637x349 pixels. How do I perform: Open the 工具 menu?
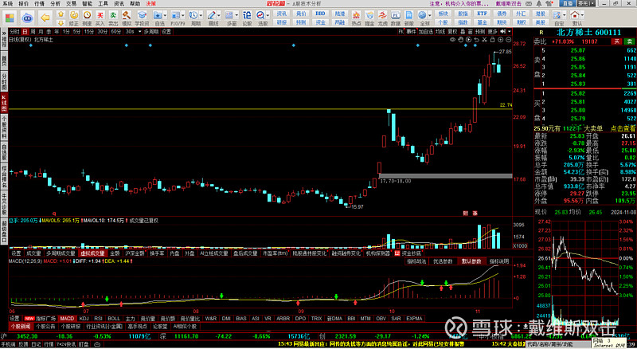(x=104, y=4)
